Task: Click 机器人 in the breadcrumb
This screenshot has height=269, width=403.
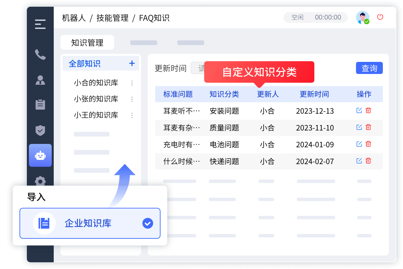Action: pos(74,18)
